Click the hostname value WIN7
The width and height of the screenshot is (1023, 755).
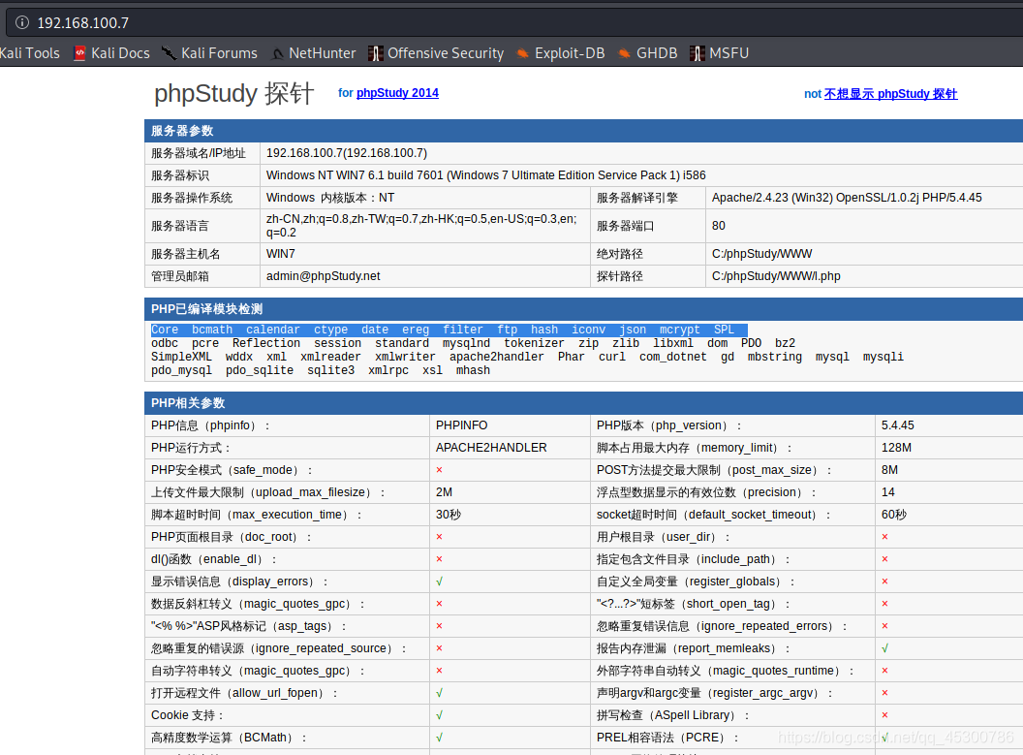pos(281,253)
